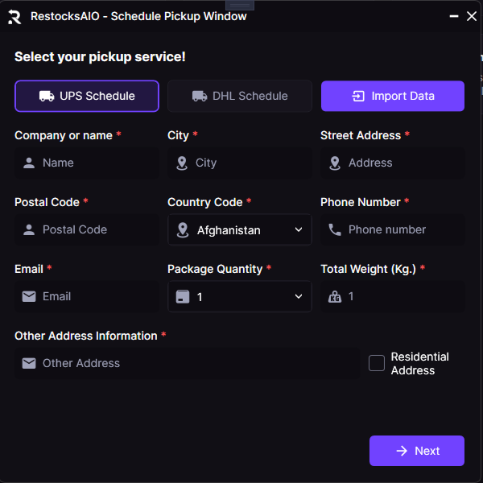
Task: Focus the Street Address input field
Action: (402, 163)
